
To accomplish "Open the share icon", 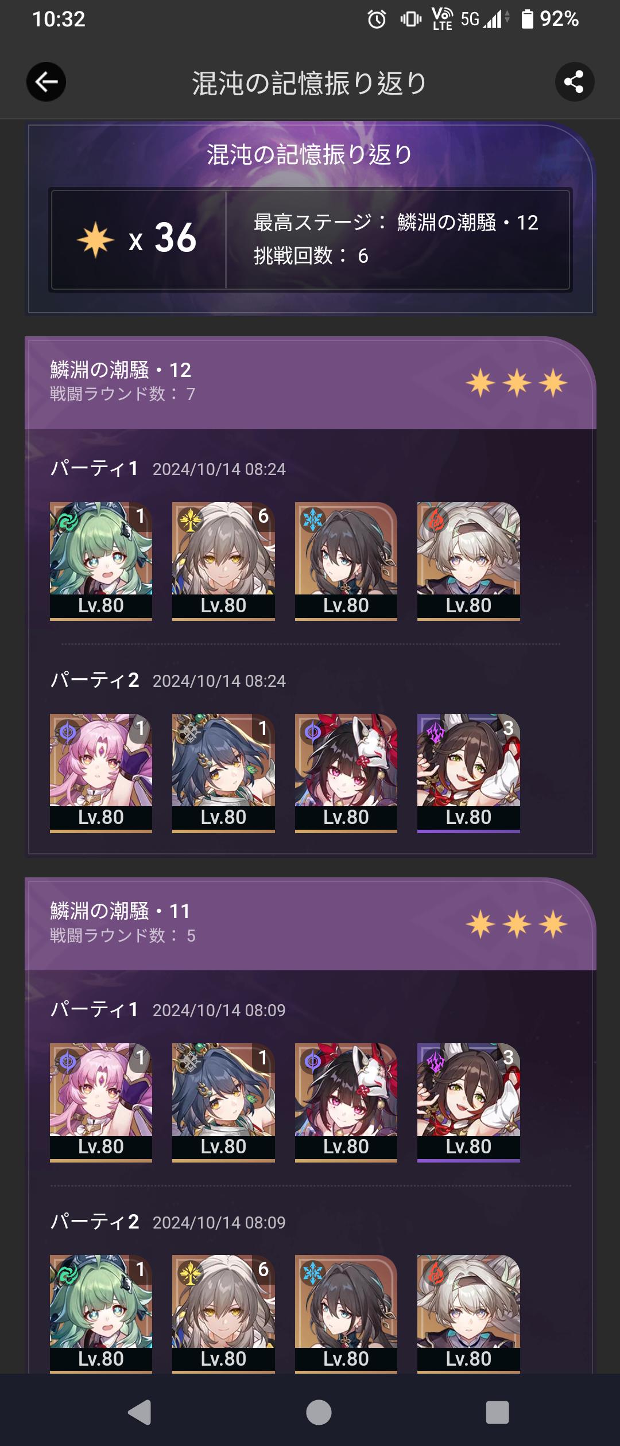I will [x=574, y=82].
